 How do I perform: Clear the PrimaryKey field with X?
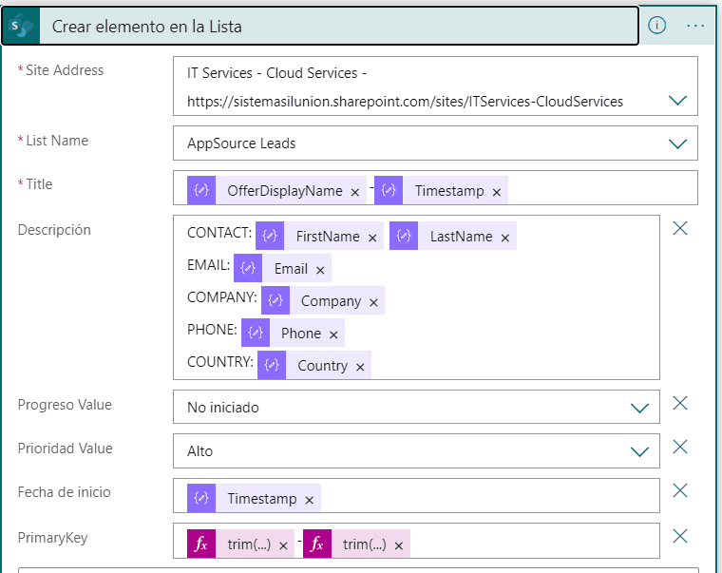click(680, 536)
